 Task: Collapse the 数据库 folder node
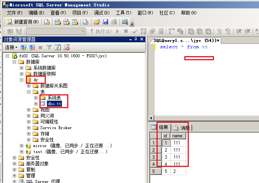15,62
